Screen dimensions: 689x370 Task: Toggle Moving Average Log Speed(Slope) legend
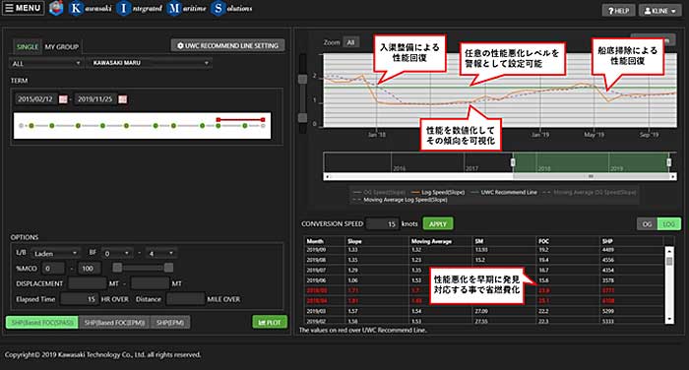pyautogui.click(x=401, y=200)
